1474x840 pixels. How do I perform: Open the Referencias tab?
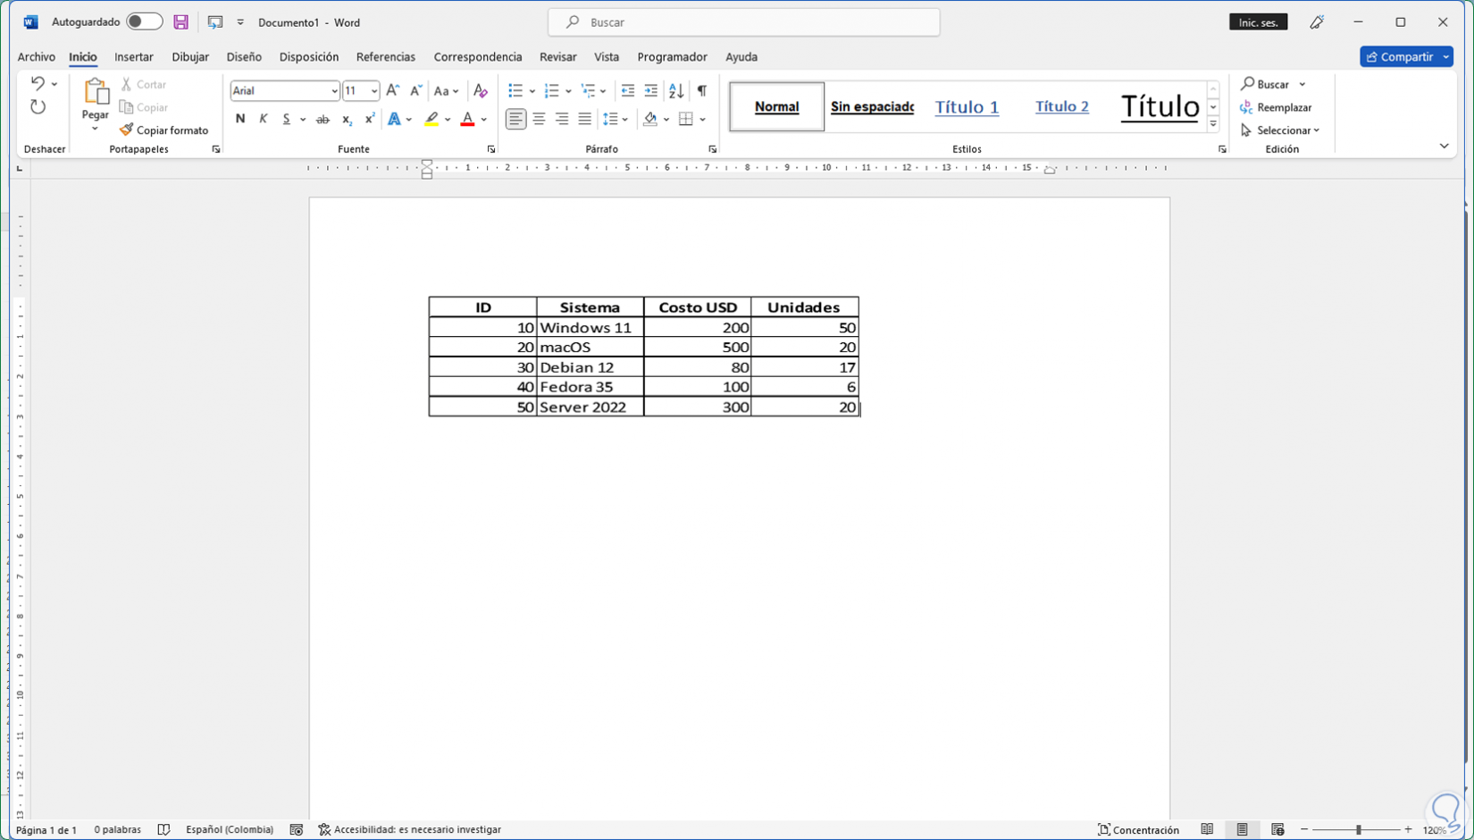coord(386,56)
